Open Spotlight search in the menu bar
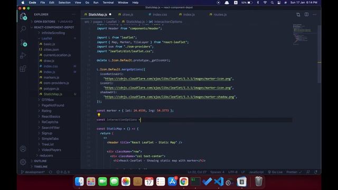The image size is (338, 190). [x=272, y=3]
